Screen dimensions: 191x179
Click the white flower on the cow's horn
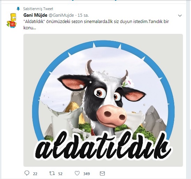129,82
